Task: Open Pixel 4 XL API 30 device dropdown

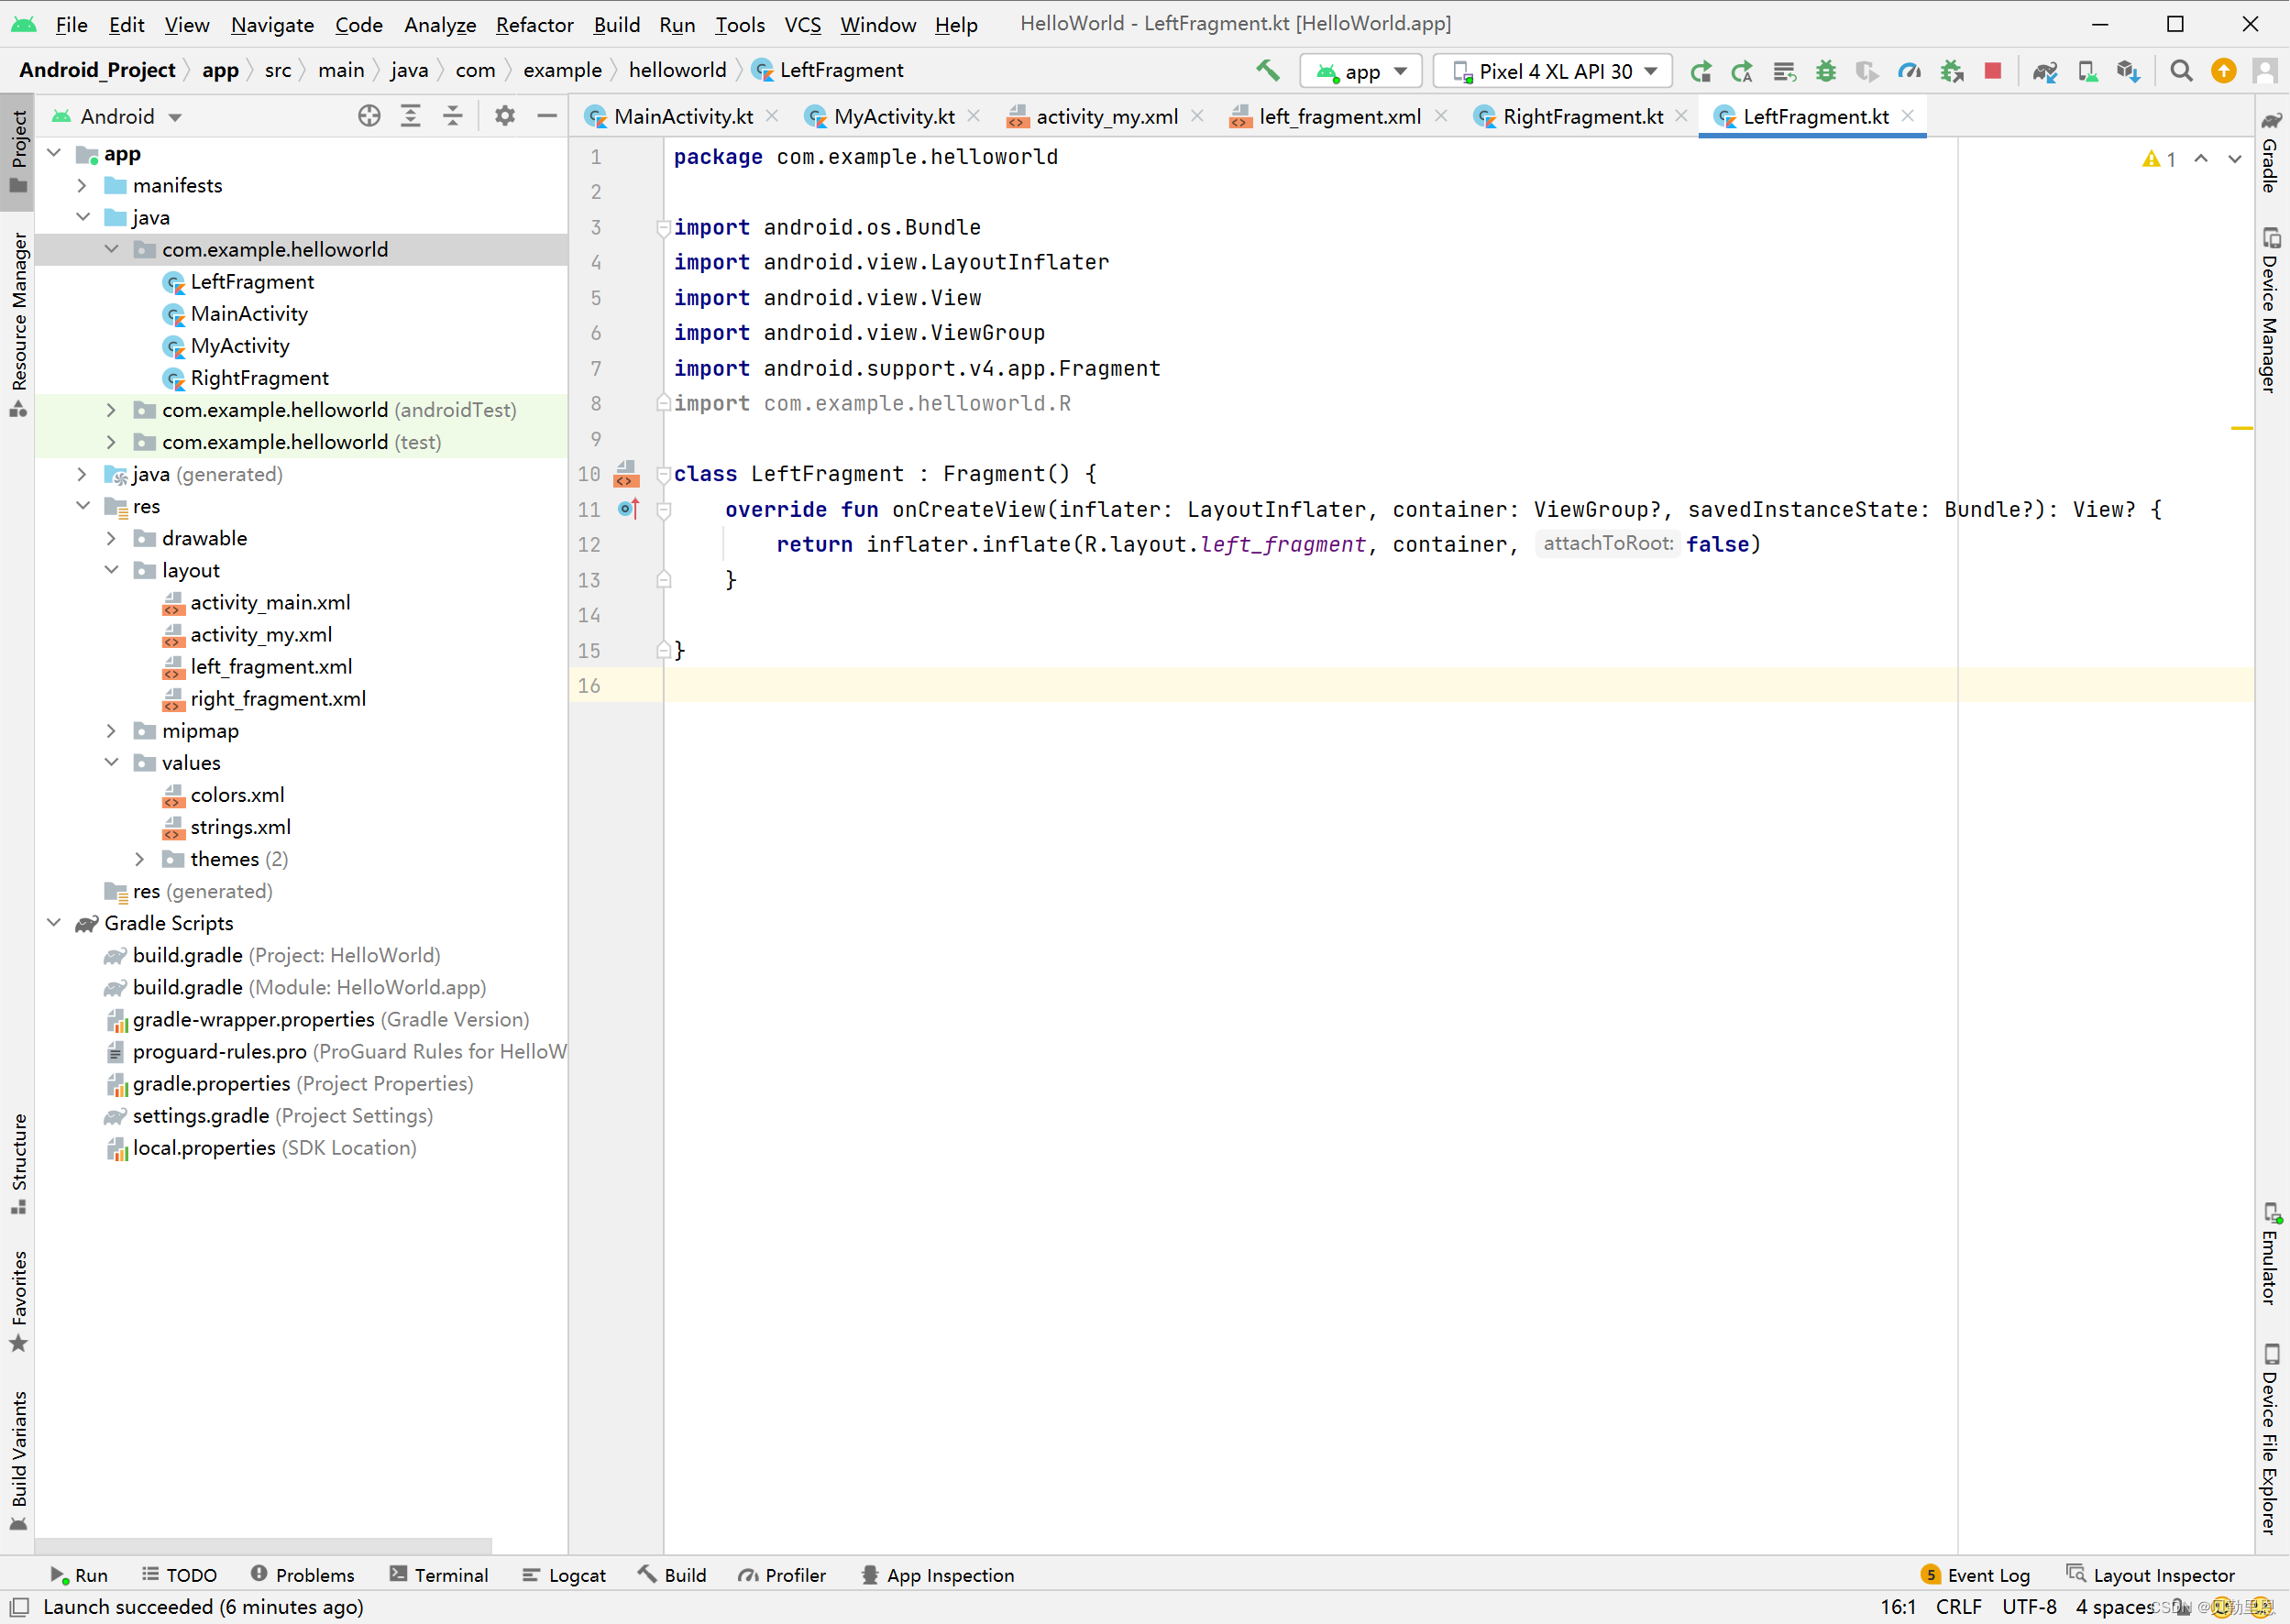Action: click(1554, 71)
